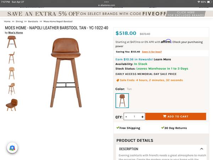Go to Barstools breadcrumb
Image resolution: width=213 pixels, height=160 pixels.
pyautogui.click(x=33, y=21)
